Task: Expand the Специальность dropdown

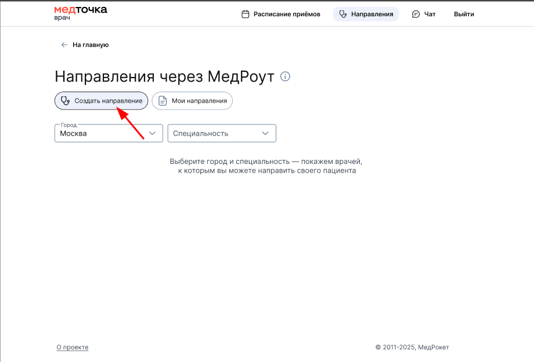Action: 215,133
